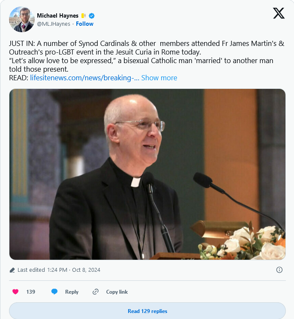Open the Michael Haynes display name

point(58,15)
